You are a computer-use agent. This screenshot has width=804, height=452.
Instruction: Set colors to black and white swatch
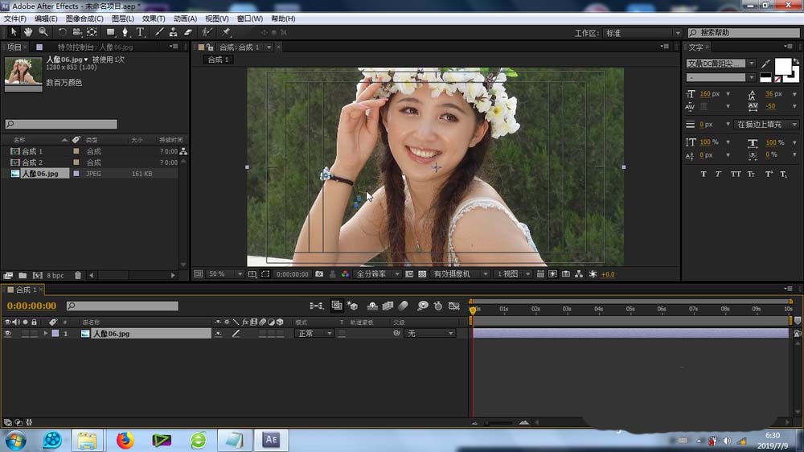[x=765, y=77]
